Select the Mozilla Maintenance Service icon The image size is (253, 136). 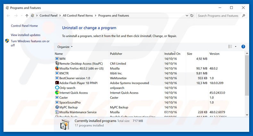coord(57,112)
